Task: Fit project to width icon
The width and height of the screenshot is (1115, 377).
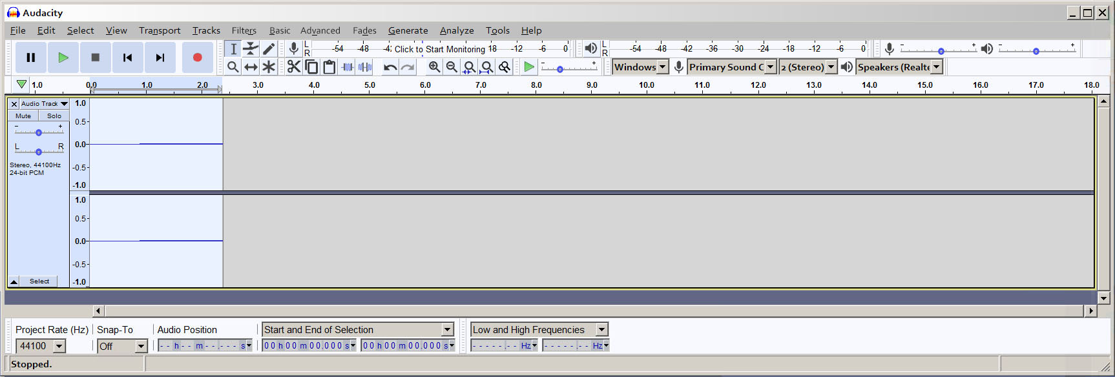Action: 487,66
